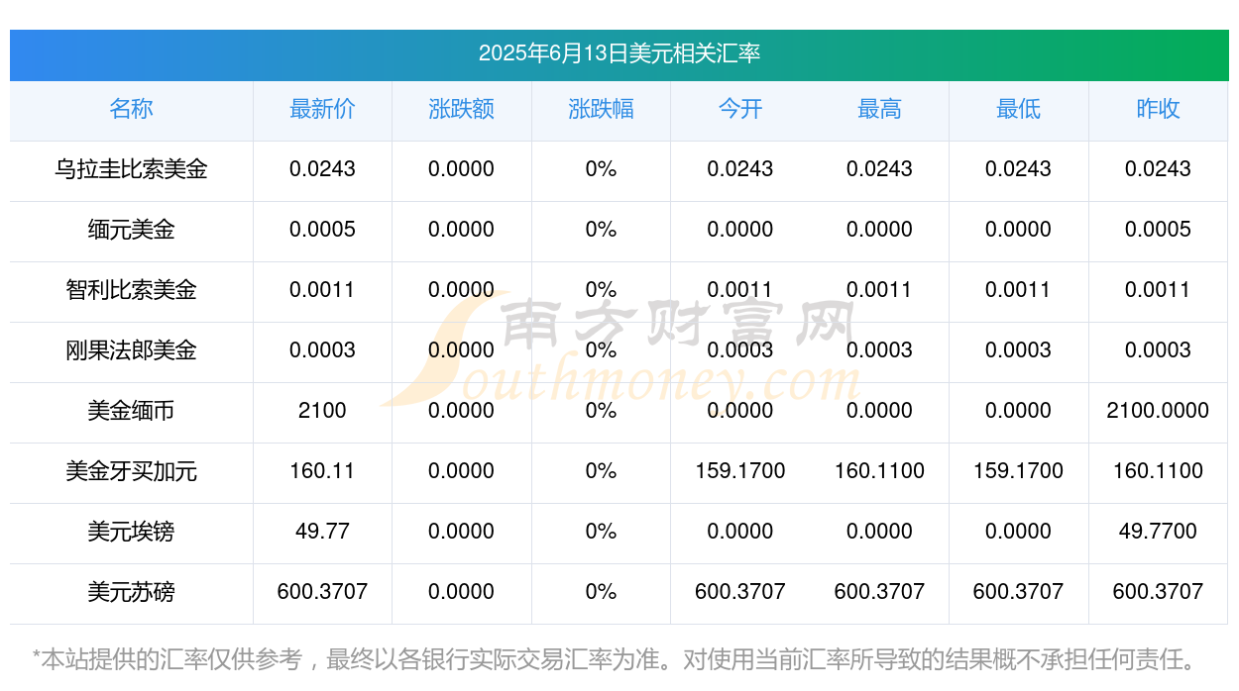Image resolution: width=1239 pixels, height=691 pixels.
Task: Click the row name 美元苏磅
Action: tap(131, 592)
